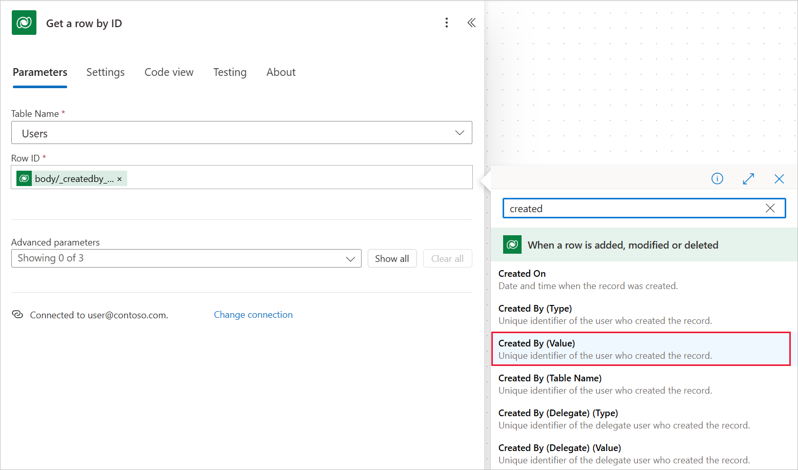Click the Show all button
This screenshot has width=798, height=470.
[392, 258]
